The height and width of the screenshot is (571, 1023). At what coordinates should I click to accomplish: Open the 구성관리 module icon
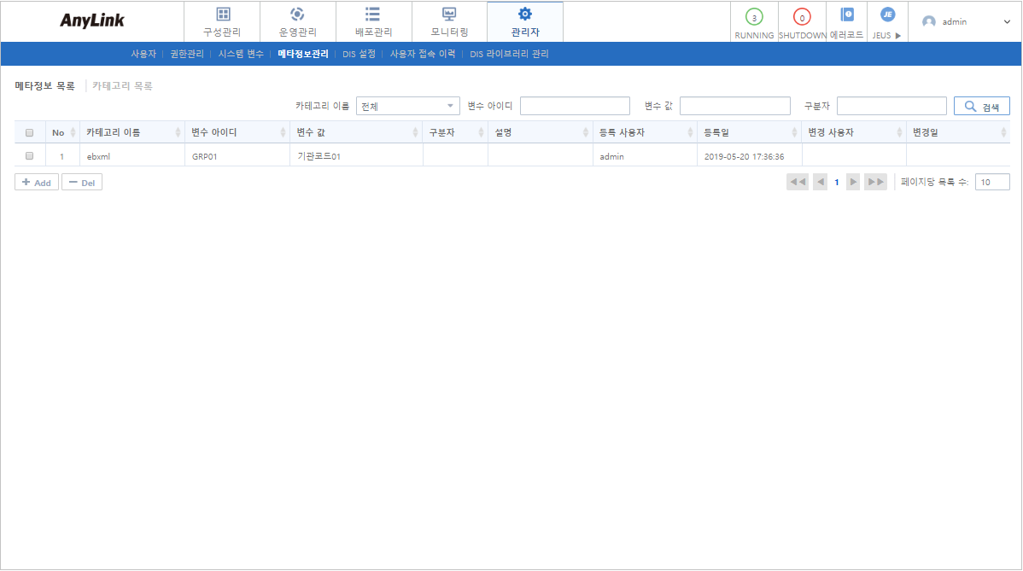tap(223, 21)
